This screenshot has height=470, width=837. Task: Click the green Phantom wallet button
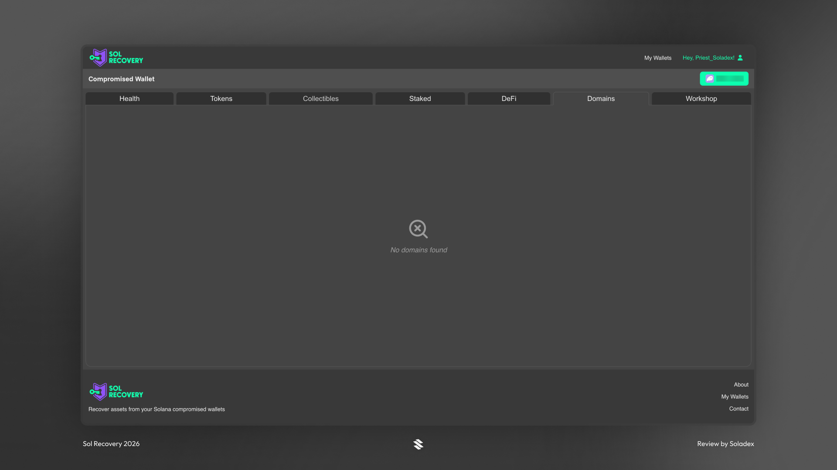(x=724, y=79)
